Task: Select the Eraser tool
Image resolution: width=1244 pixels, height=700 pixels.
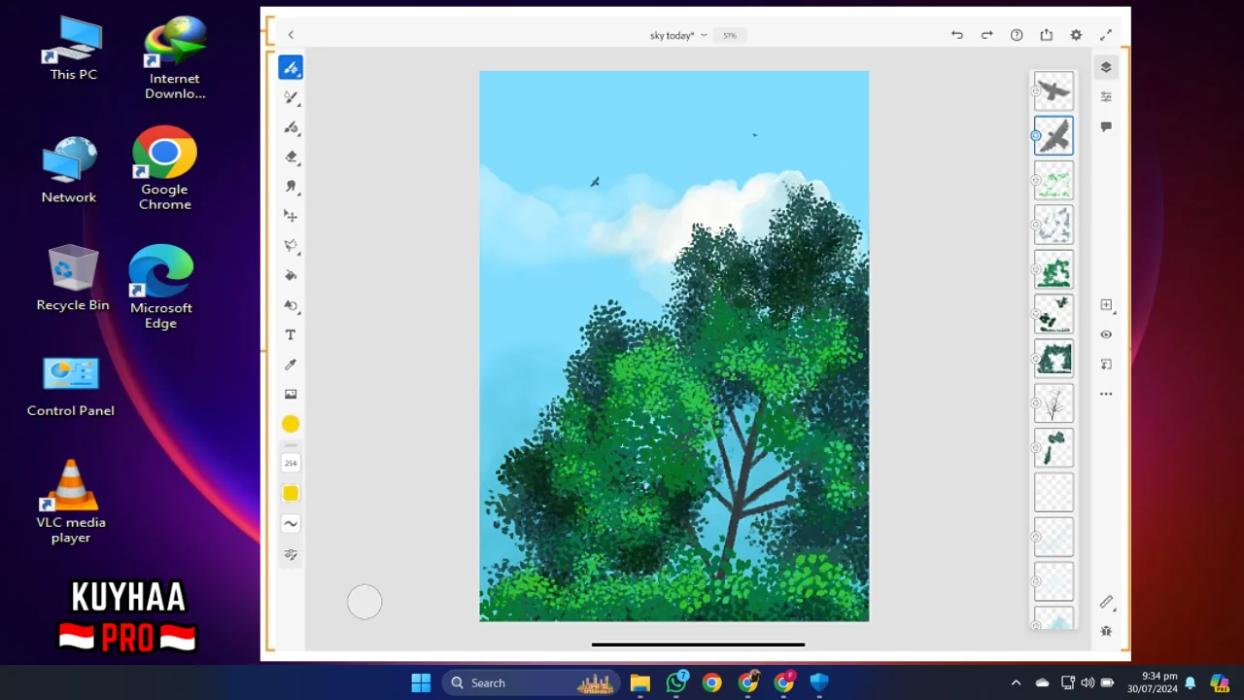Action: tap(291, 157)
